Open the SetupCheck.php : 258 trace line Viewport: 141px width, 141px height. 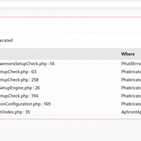point(19,80)
